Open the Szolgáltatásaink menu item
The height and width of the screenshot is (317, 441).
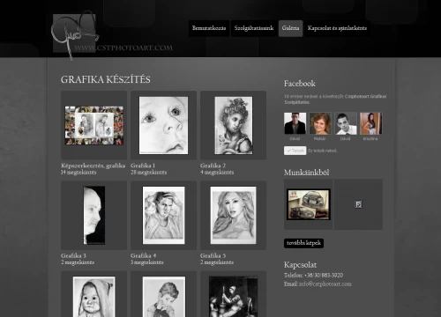[x=254, y=28]
